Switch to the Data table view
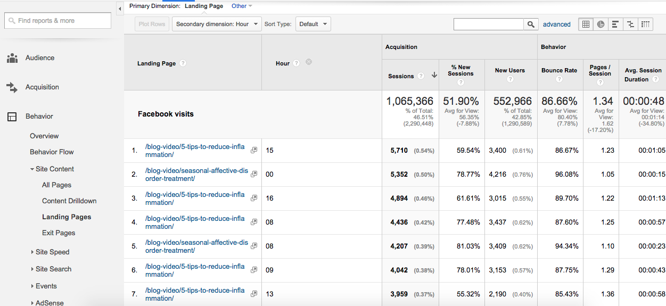 tap(586, 24)
